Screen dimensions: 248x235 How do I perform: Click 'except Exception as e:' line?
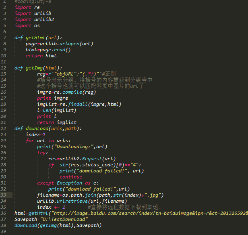pyautogui.click(x=68, y=183)
